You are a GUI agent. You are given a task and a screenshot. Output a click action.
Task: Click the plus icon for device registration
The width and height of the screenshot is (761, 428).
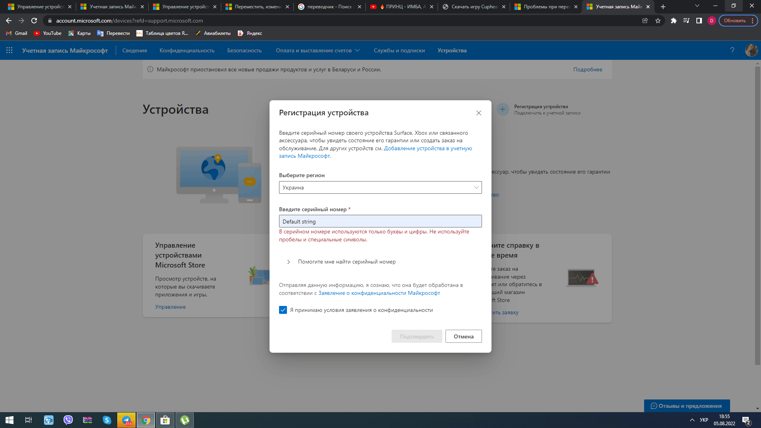[x=503, y=109]
